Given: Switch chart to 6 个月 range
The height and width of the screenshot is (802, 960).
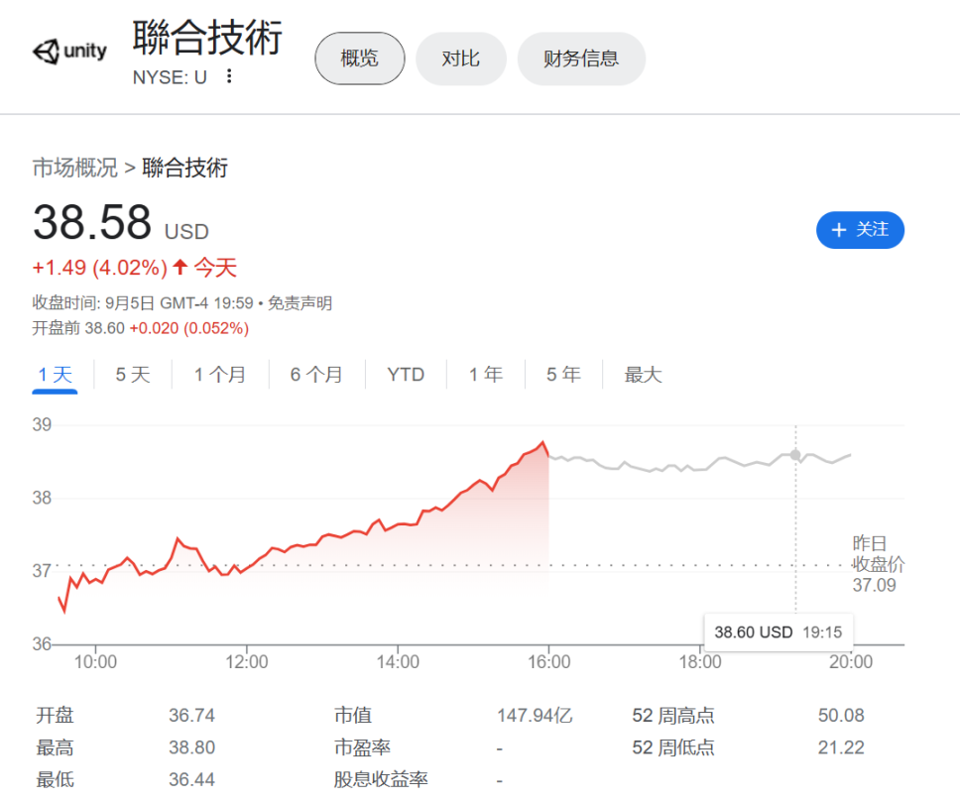Looking at the screenshot, I should [316, 375].
